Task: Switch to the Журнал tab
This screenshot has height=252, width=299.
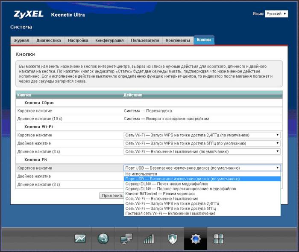Action: pyautogui.click(x=22, y=41)
